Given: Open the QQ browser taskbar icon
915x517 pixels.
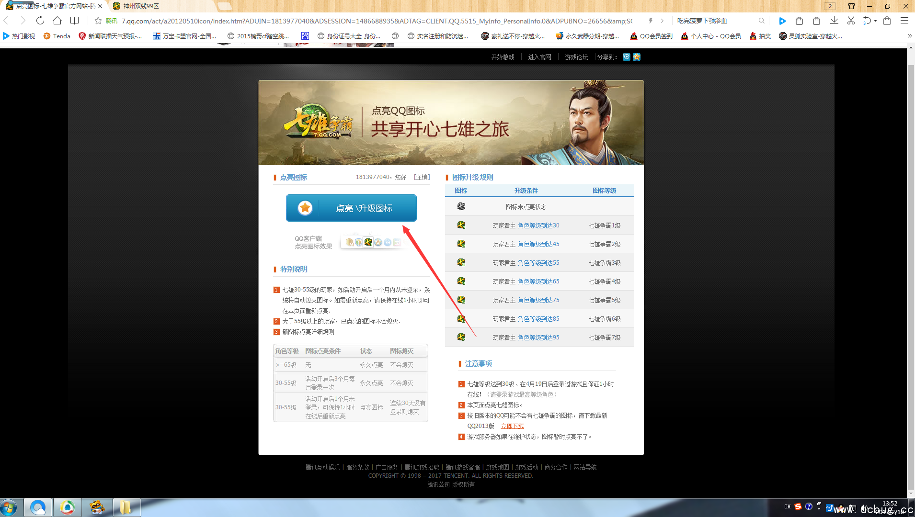Looking at the screenshot, I should pos(38,507).
